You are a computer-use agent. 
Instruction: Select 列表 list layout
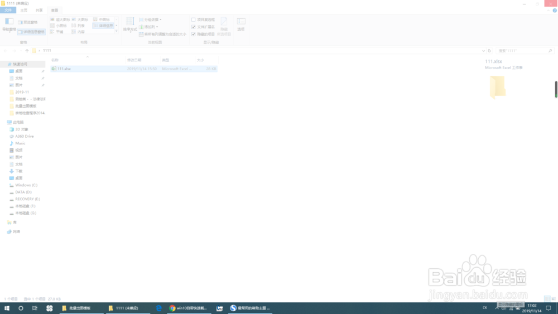[x=78, y=26]
